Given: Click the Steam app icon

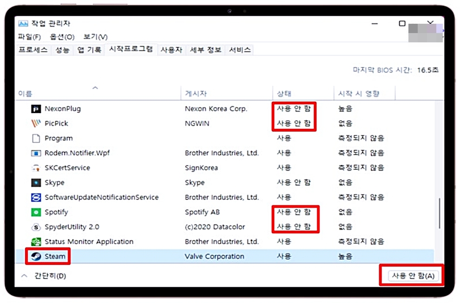Looking at the screenshot, I should 36,256.
